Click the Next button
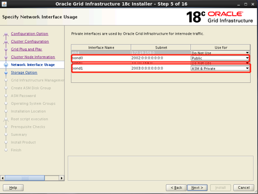This screenshot has height=194, width=258. tap(197, 188)
